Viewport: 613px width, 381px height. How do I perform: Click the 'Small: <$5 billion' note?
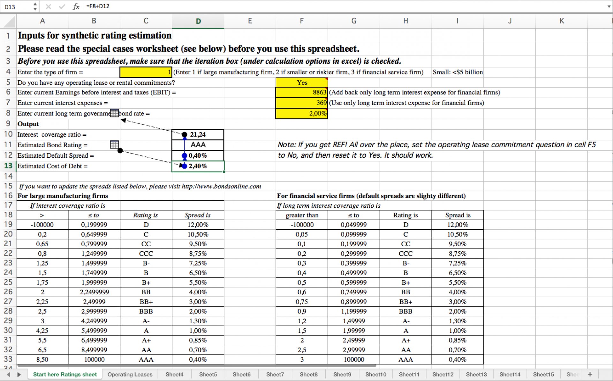point(458,72)
